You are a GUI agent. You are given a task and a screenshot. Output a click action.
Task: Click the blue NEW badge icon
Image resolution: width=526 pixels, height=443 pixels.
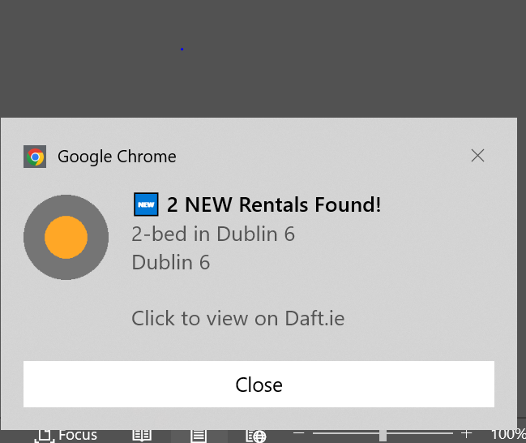click(x=146, y=204)
